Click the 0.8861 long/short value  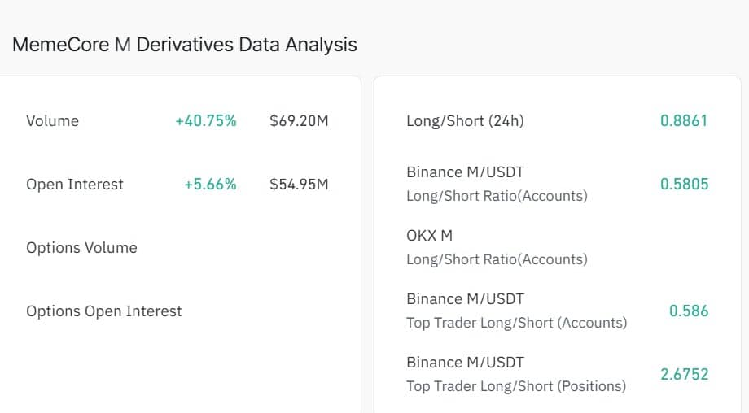click(684, 121)
